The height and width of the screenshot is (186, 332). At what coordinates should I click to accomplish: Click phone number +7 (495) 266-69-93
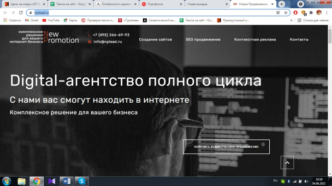click(x=111, y=35)
